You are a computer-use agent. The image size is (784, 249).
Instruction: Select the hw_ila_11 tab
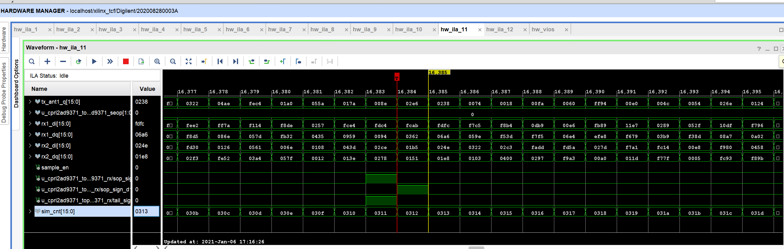454,29
